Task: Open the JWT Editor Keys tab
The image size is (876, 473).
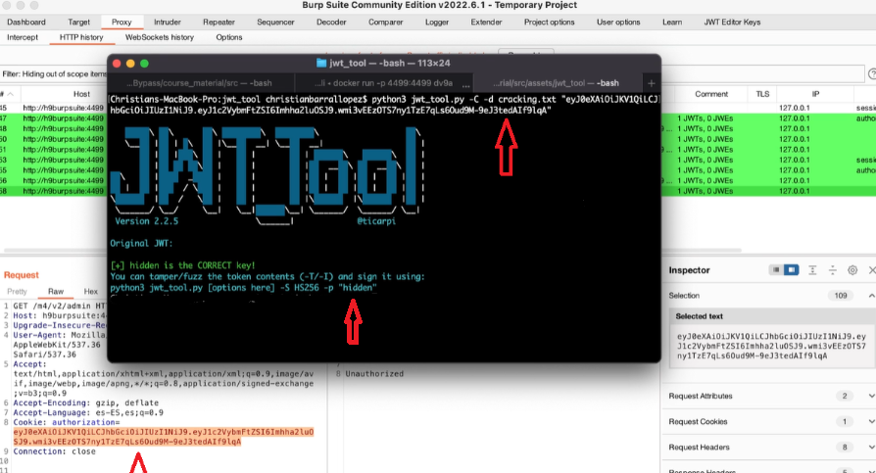Action: click(732, 23)
